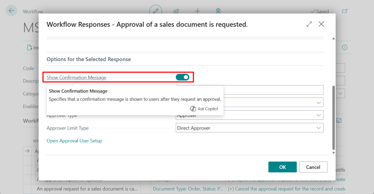Close the Workflow Responses dialog
374x194 pixels.
point(321,24)
